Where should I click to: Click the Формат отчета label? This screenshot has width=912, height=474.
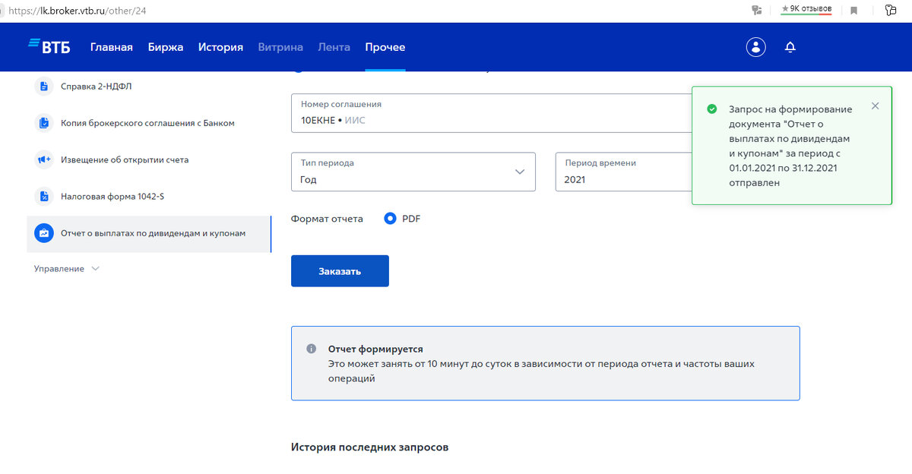point(327,219)
